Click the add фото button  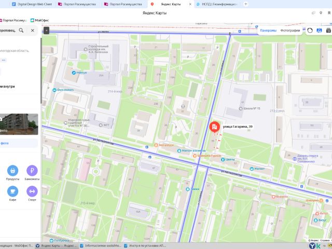pyautogui.click(x=19, y=143)
